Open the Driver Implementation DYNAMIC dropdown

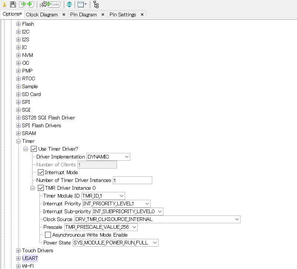pyautogui.click(x=108, y=157)
